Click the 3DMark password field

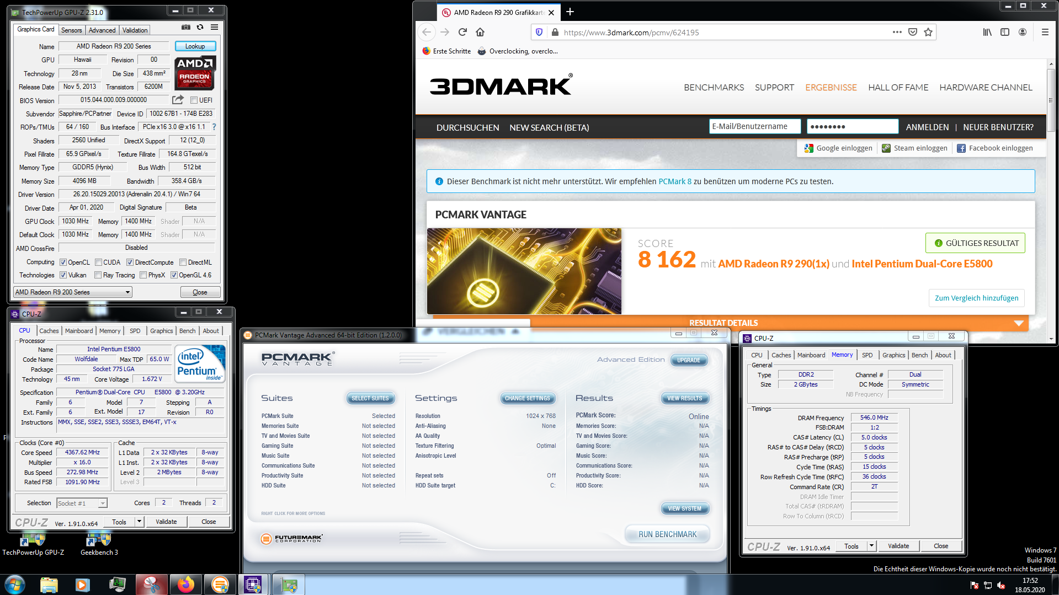coord(852,126)
